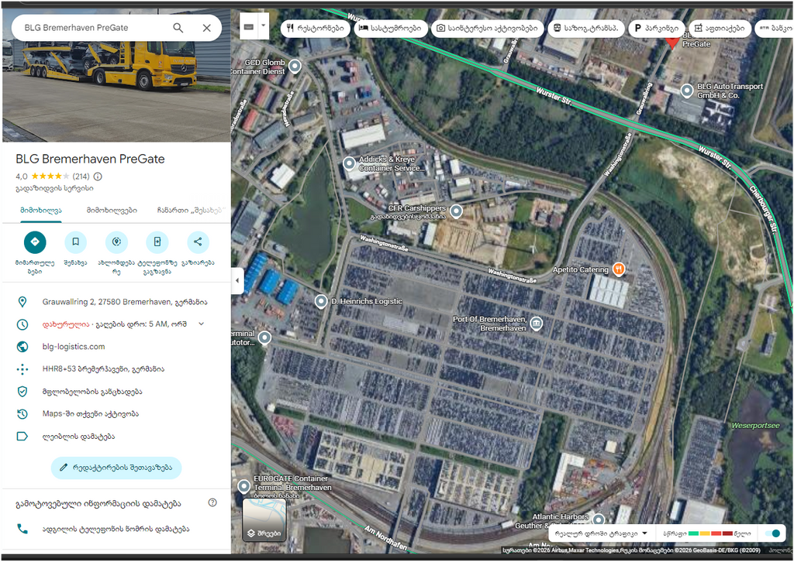Click the keyboard input tools icon

point(248,27)
